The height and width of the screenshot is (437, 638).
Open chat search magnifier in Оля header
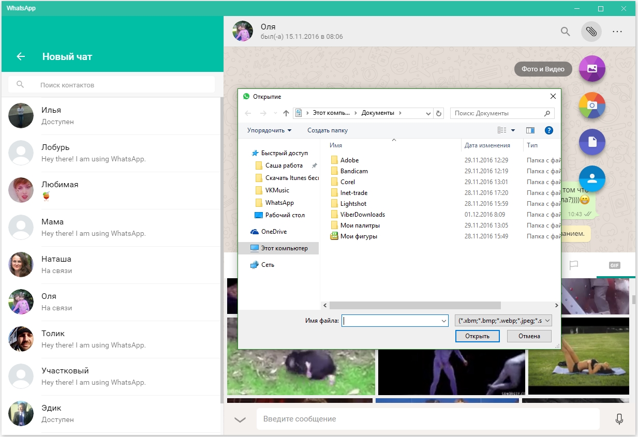click(566, 32)
